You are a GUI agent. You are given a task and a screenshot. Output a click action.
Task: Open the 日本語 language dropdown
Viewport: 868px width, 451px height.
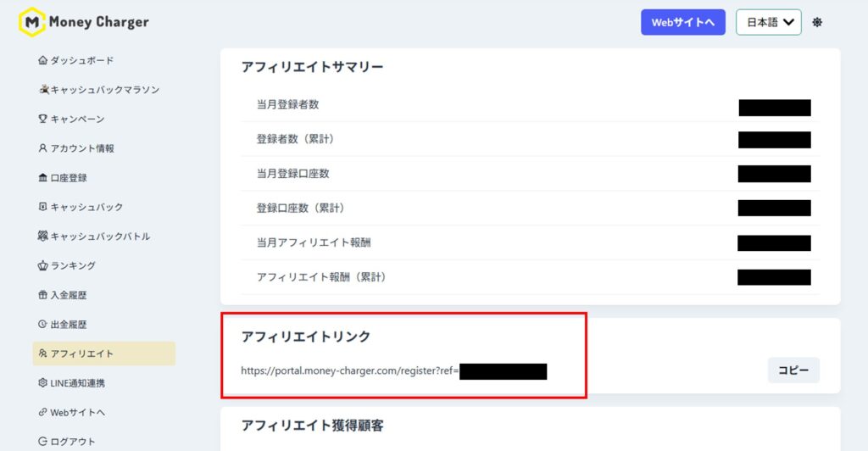coord(768,23)
